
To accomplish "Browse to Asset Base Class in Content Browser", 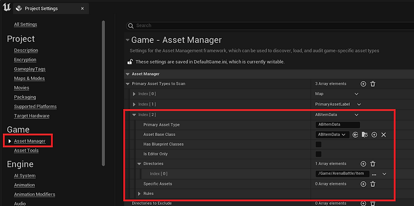I will click(x=365, y=135).
